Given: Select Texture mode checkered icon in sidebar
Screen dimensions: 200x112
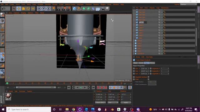Looking at the screenshot, I should [x=2, y=26].
